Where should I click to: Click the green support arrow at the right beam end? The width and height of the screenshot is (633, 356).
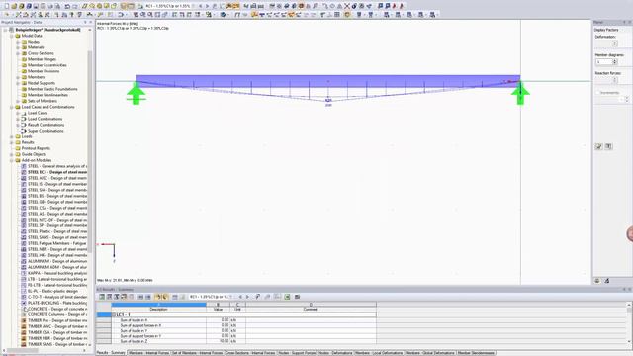[x=520, y=94]
